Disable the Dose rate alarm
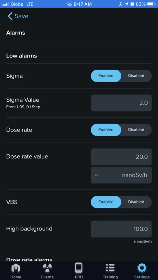Screen dimensions: 158x280 pos(136,130)
